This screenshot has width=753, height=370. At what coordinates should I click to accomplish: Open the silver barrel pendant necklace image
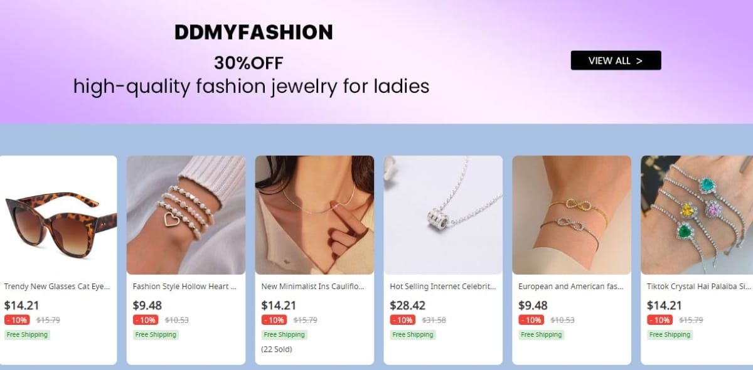click(443, 215)
